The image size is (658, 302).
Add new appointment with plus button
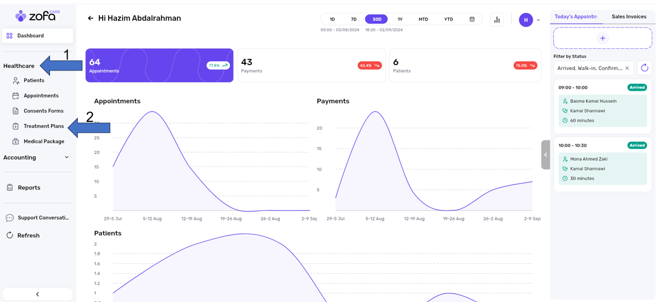(602, 38)
